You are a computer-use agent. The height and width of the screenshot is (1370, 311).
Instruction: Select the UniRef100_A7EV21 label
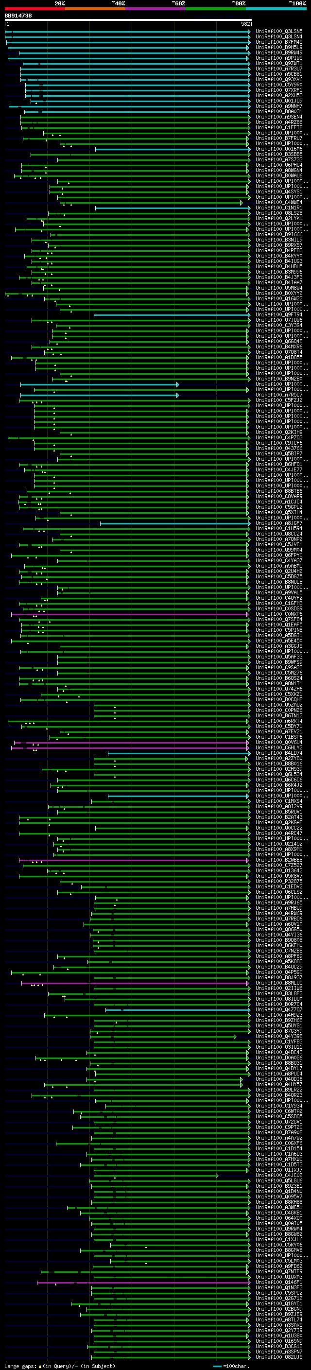pos(279,732)
